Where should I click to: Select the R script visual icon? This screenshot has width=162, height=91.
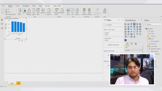134,34
